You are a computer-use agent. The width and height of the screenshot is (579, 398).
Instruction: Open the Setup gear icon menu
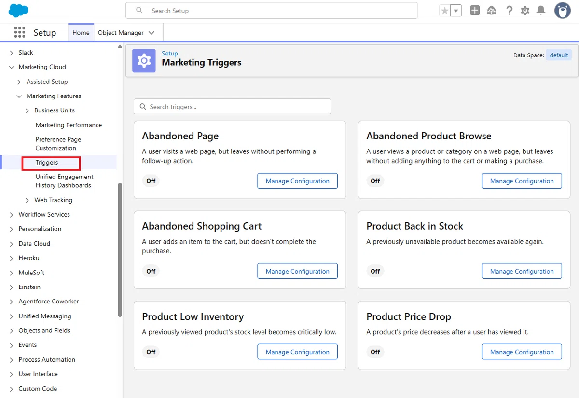(x=525, y=10)
